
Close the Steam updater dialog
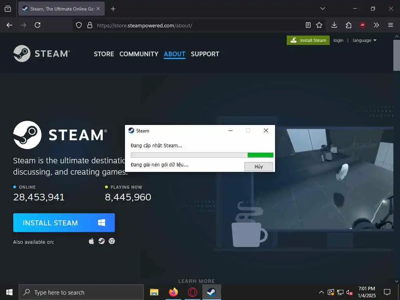pyautogui.click(x=266, y=130)
